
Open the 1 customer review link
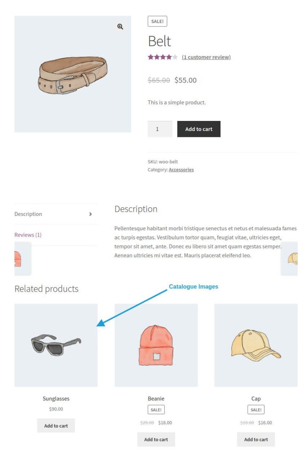[x=206, y=57]
